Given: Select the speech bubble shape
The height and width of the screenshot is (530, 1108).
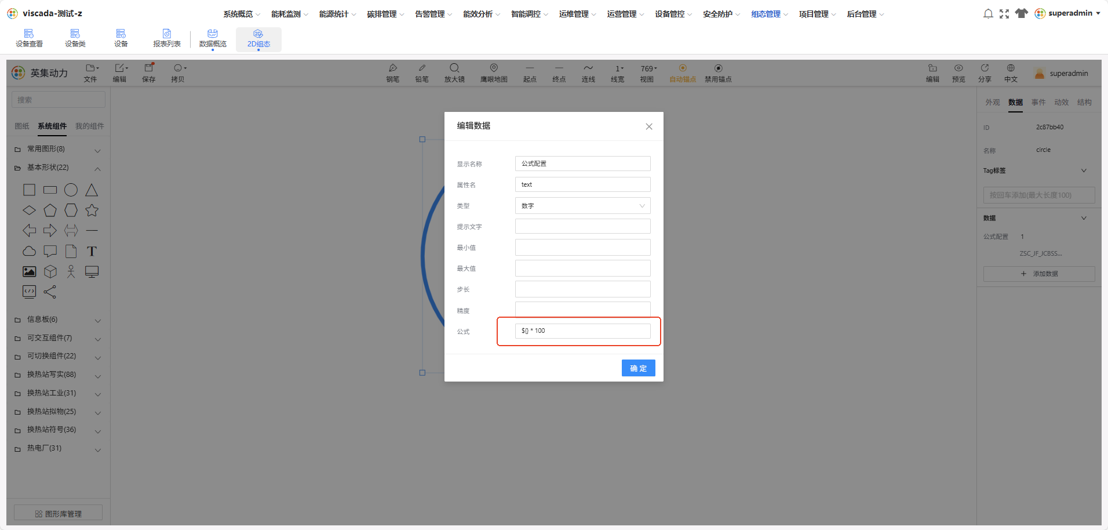Looking at the screenshot, I should [x=50, y=251].
